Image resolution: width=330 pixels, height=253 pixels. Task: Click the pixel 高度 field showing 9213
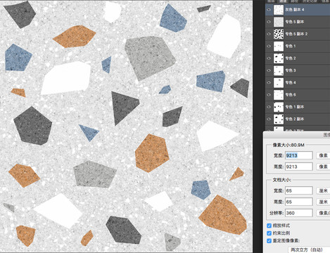point(299,167)
